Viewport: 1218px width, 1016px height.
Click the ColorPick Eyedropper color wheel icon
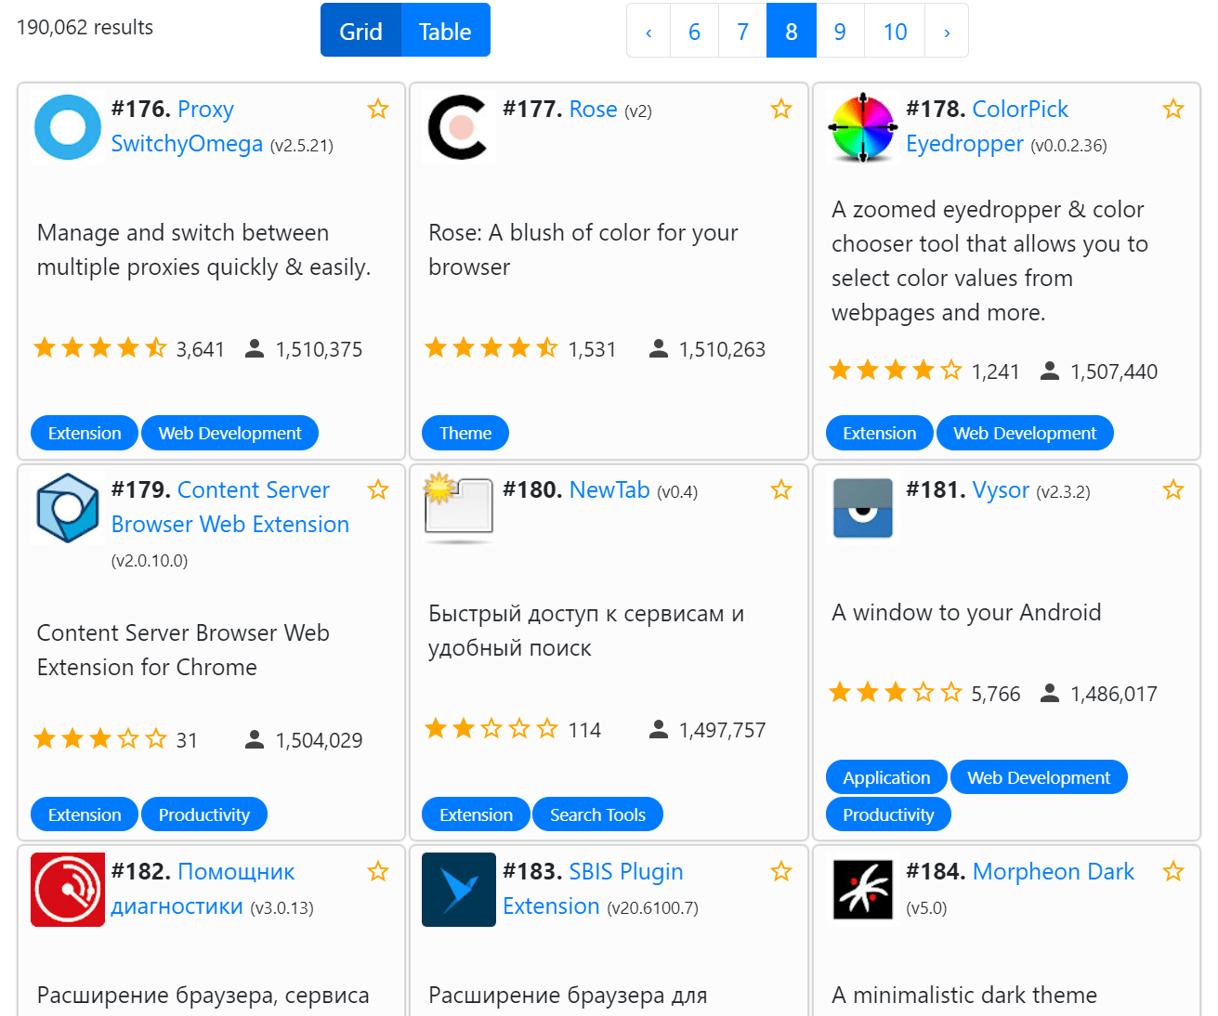coord(863,127)
